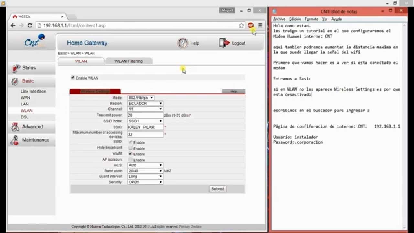Open a new tab next to HG532s
This screenshot has width=414, height=233.
(72, 17)
